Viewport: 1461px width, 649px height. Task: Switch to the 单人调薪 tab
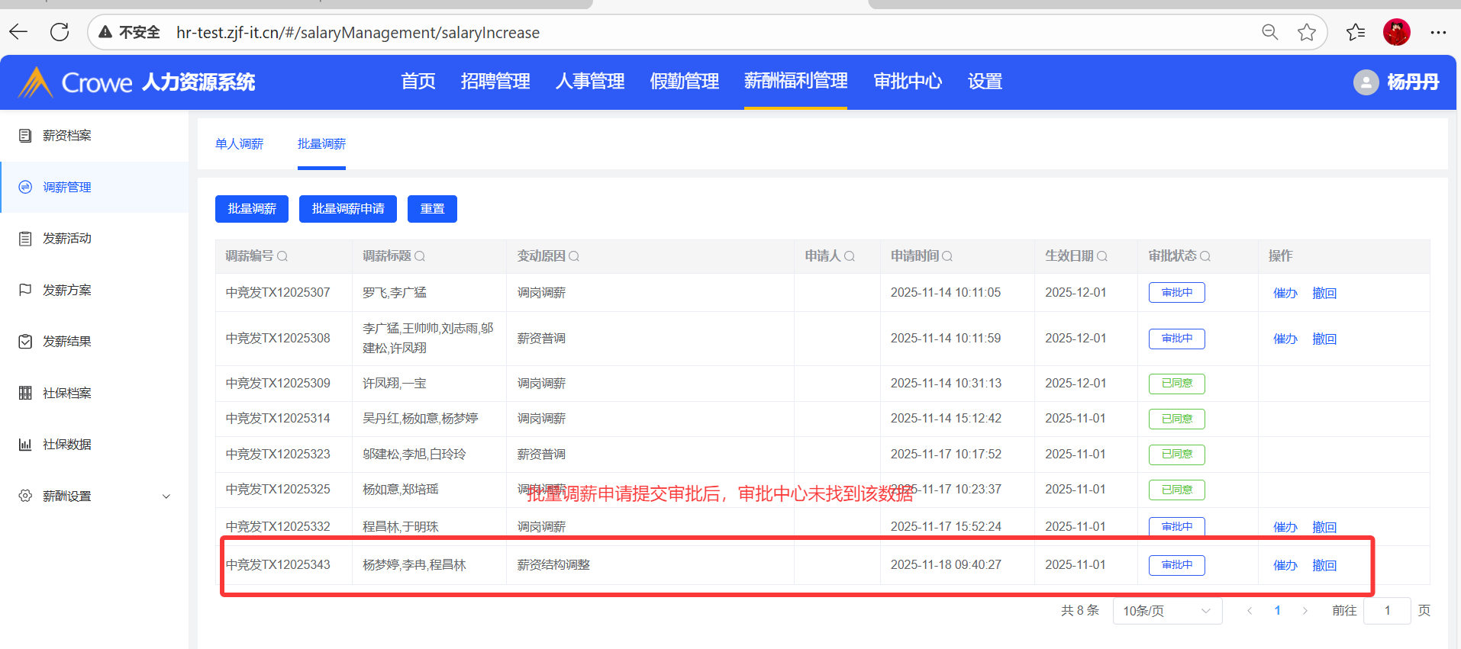(239, 144)
